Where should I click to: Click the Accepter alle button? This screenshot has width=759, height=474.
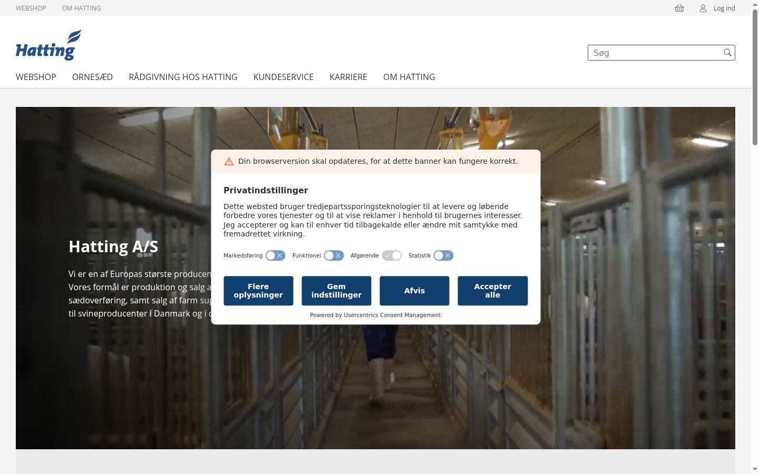(493, 291)
